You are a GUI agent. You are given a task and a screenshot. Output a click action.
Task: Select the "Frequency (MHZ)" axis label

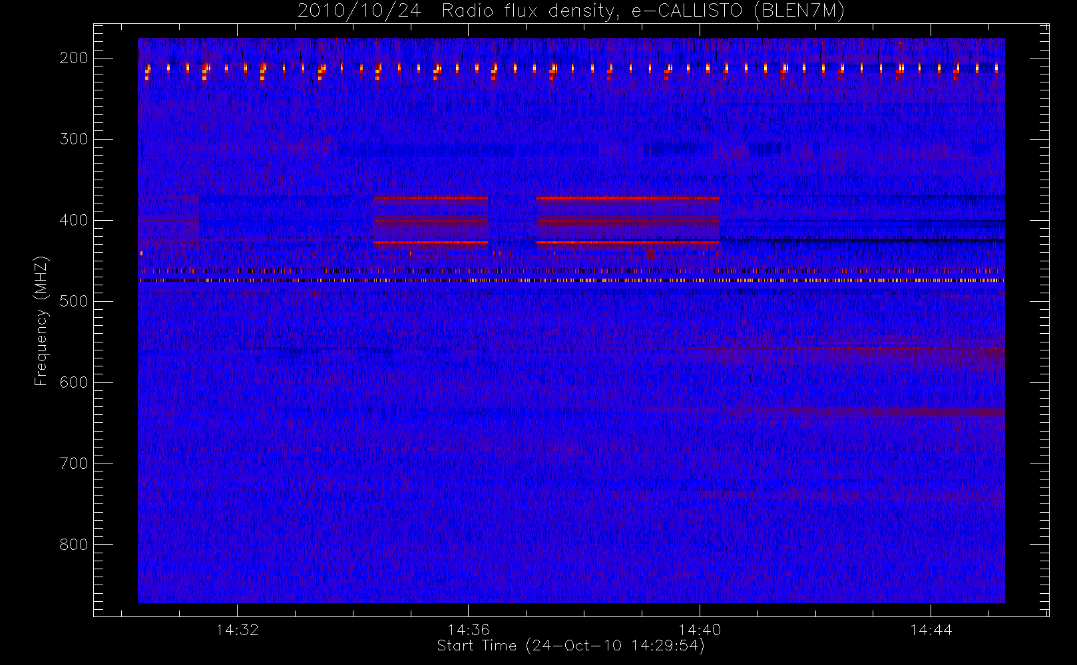(41, 321)
